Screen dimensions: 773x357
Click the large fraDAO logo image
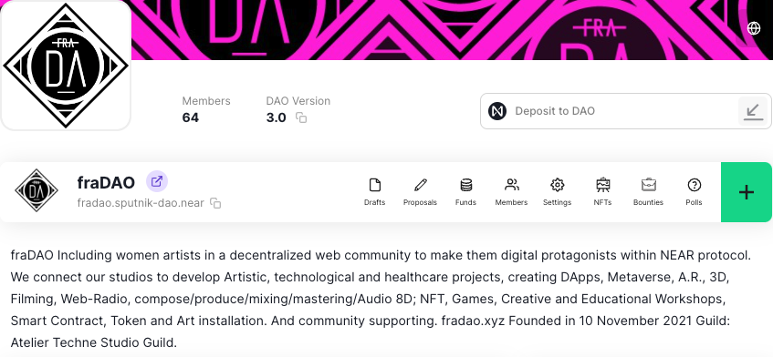click(x=66, y=65)
